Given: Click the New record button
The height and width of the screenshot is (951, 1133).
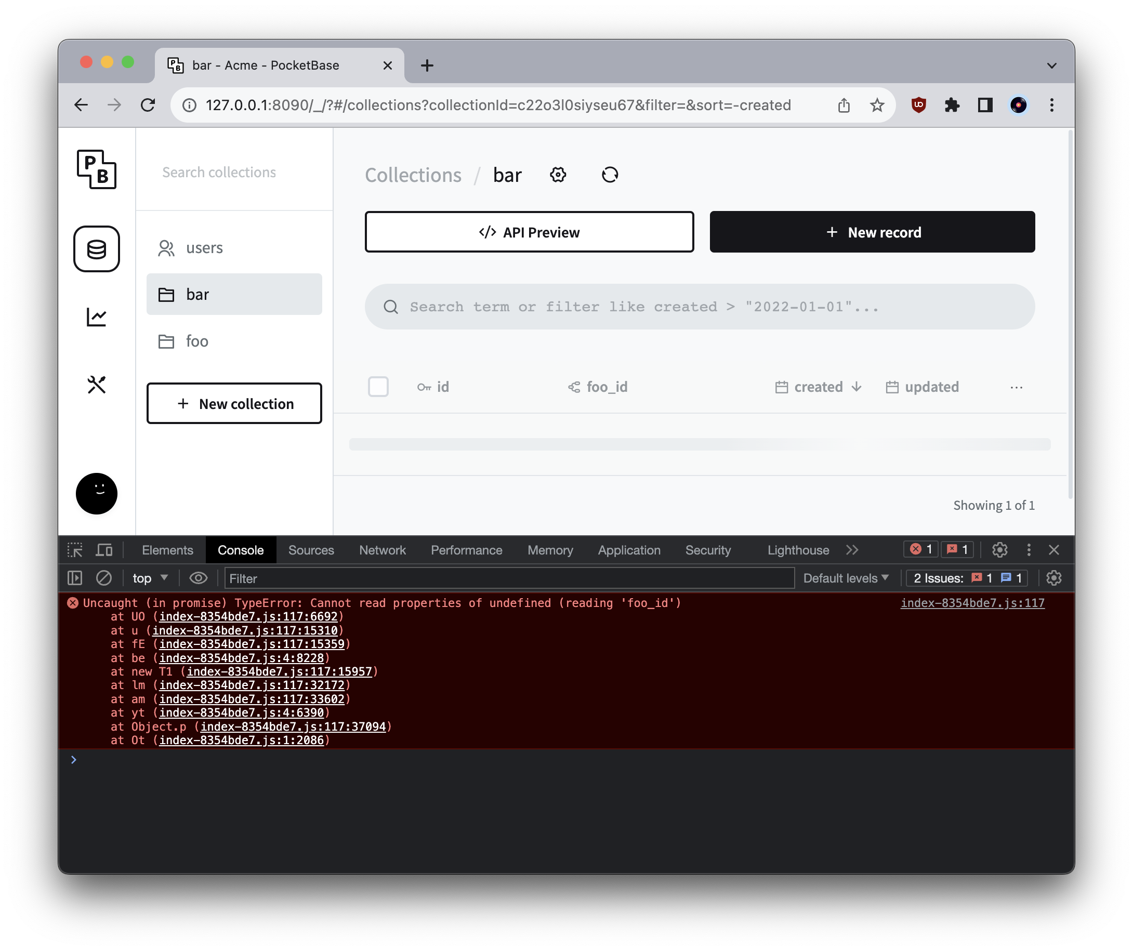Looking at the screenshot, I should click(x=872, y=232).
